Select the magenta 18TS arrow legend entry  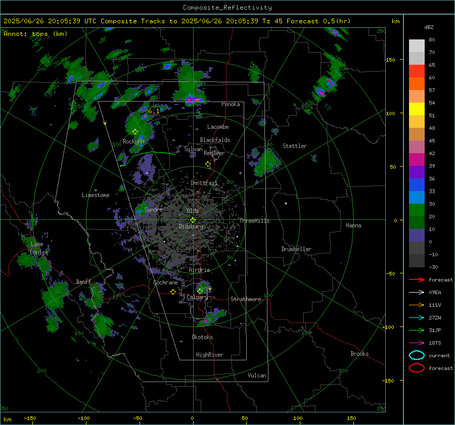click(x=417, y=343)
